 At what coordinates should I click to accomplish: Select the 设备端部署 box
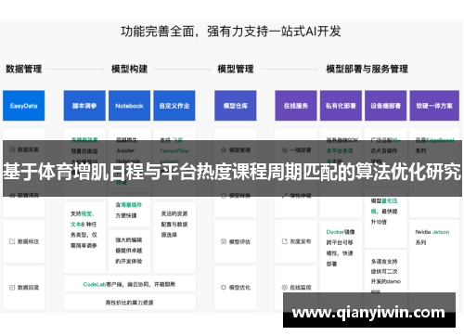[x=386, y=106]
